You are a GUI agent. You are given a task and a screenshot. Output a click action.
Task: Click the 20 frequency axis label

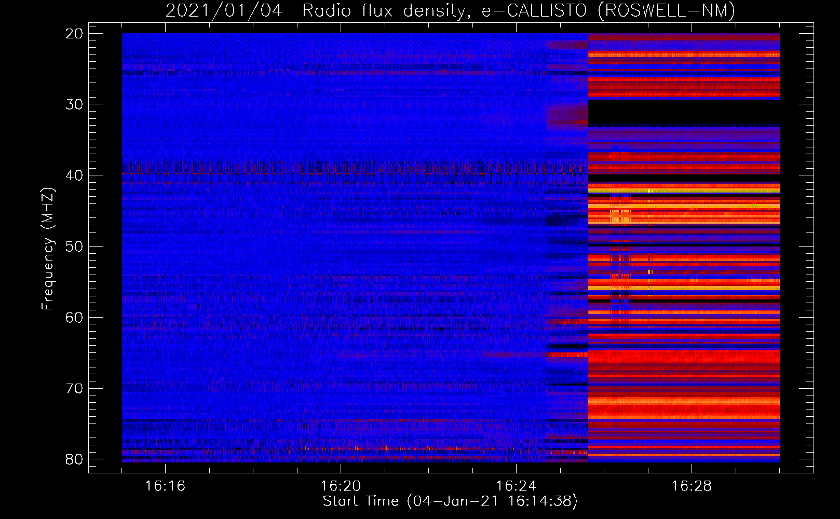tap(75, 34)
